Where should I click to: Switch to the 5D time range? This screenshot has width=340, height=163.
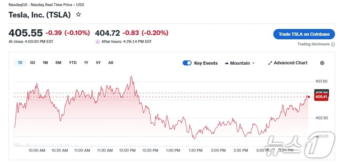tap(32, 63)
